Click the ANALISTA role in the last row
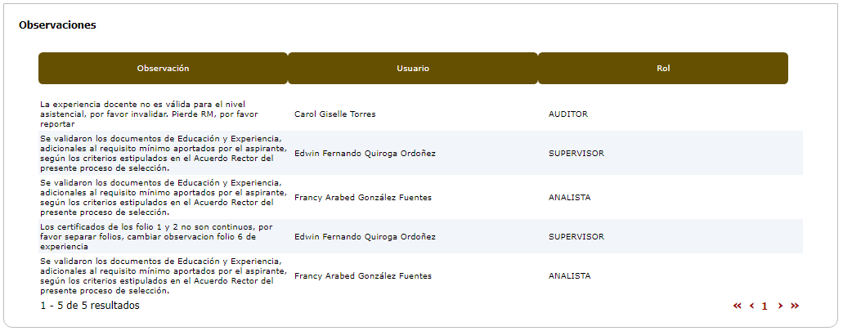 [x=570, y=276]
